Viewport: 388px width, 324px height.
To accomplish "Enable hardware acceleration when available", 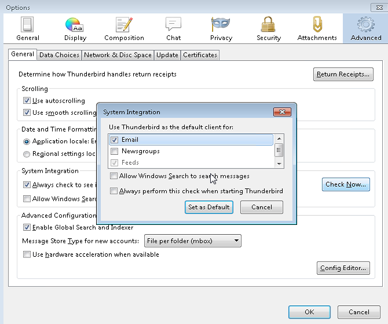I will (x=27, y=254).
